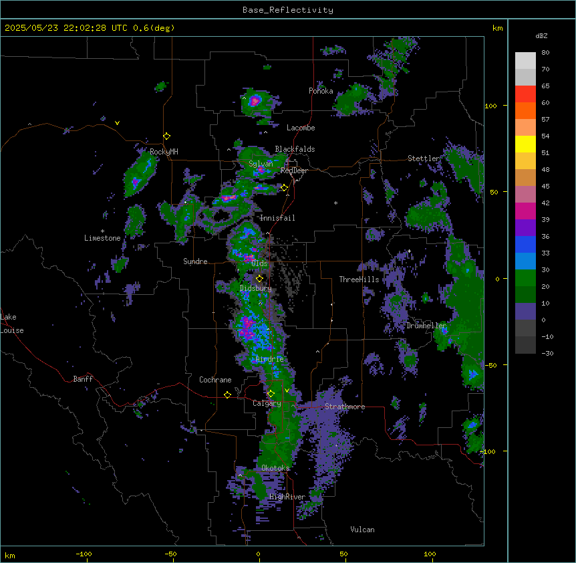
Task: Select the Blackfalds label
Action: point(295,149)
